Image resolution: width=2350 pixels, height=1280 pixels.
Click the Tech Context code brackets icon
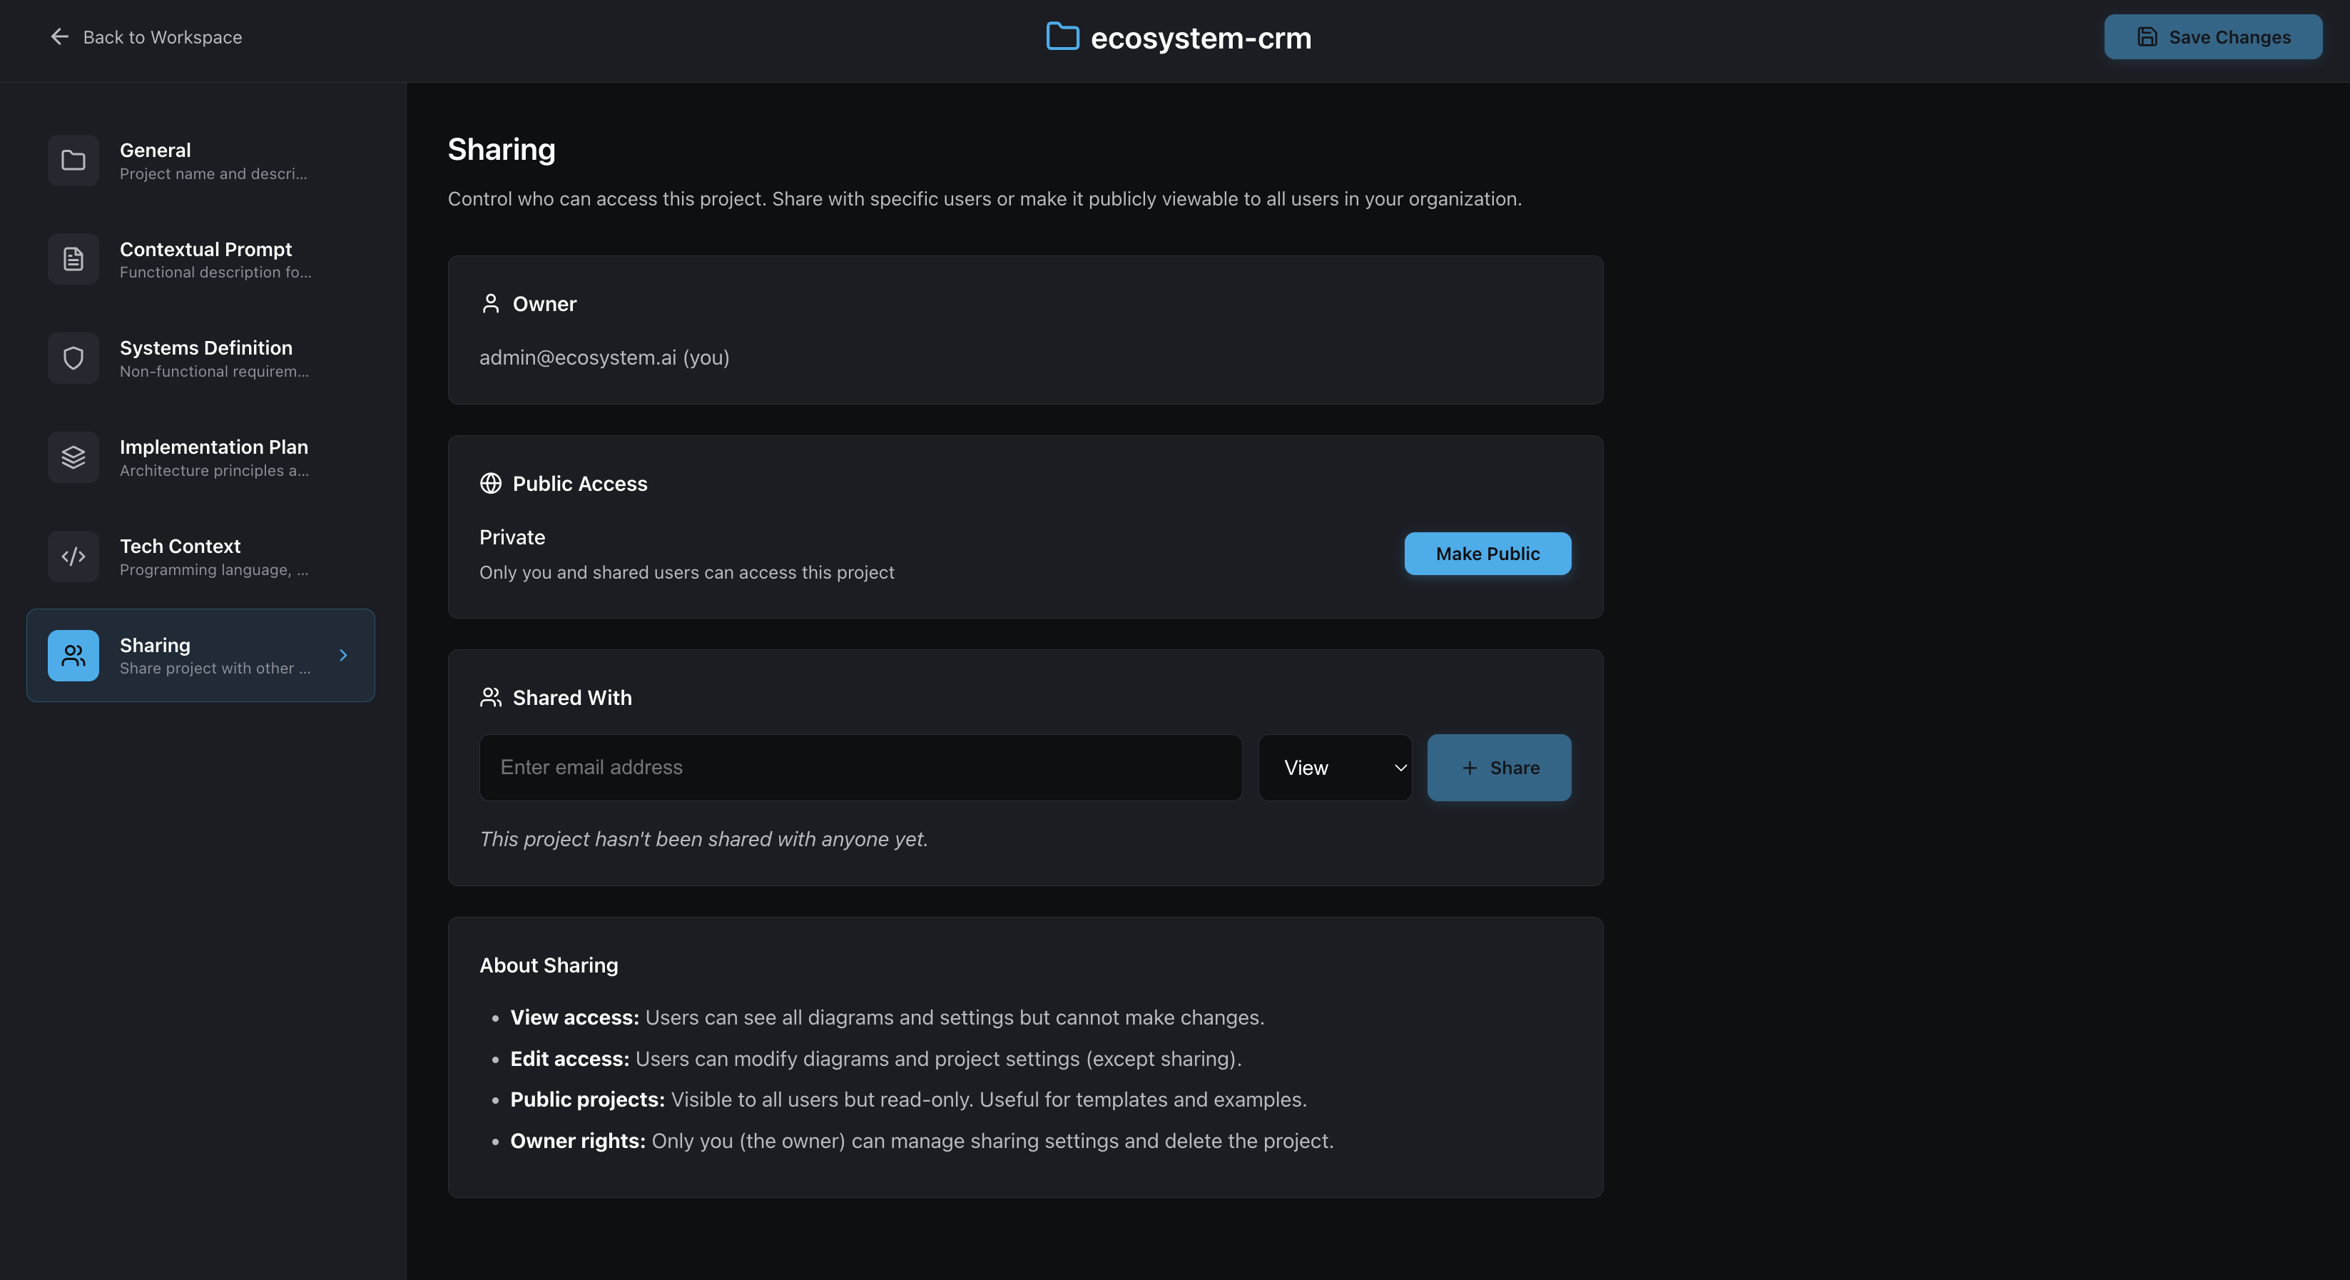pyautogui.click(x=73, y=557)
